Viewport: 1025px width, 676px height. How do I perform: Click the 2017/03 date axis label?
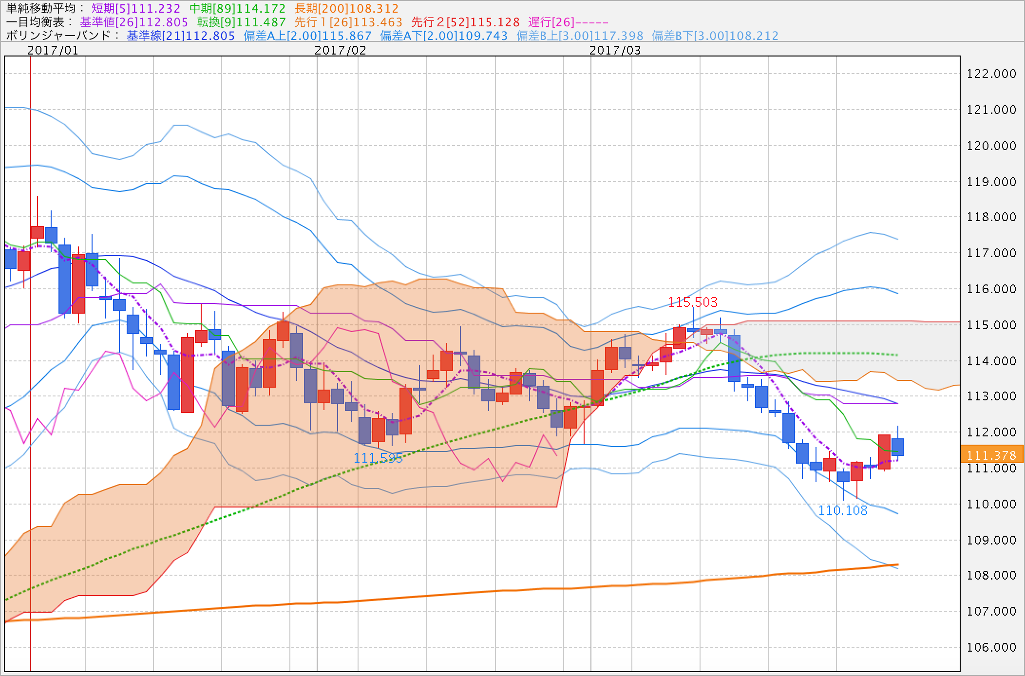pyautogui.click(x=615, y=51)
